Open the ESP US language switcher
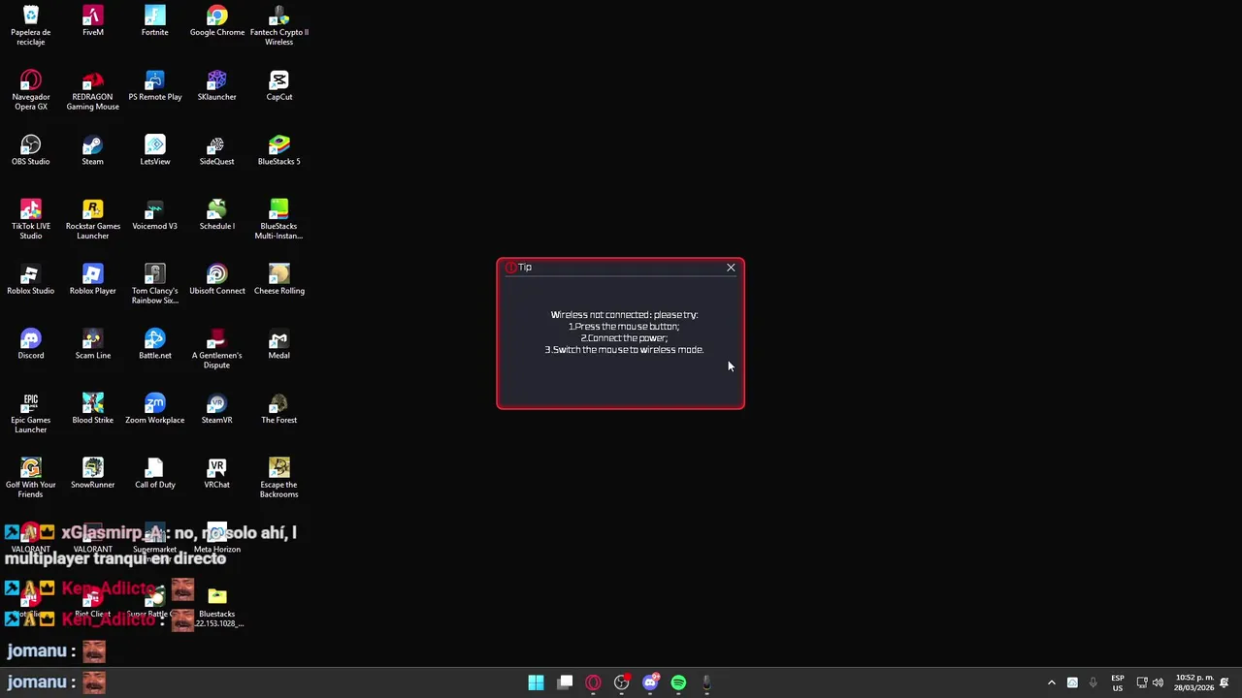Screen dimensions: 1242x698 click(x=1118, y=682)
